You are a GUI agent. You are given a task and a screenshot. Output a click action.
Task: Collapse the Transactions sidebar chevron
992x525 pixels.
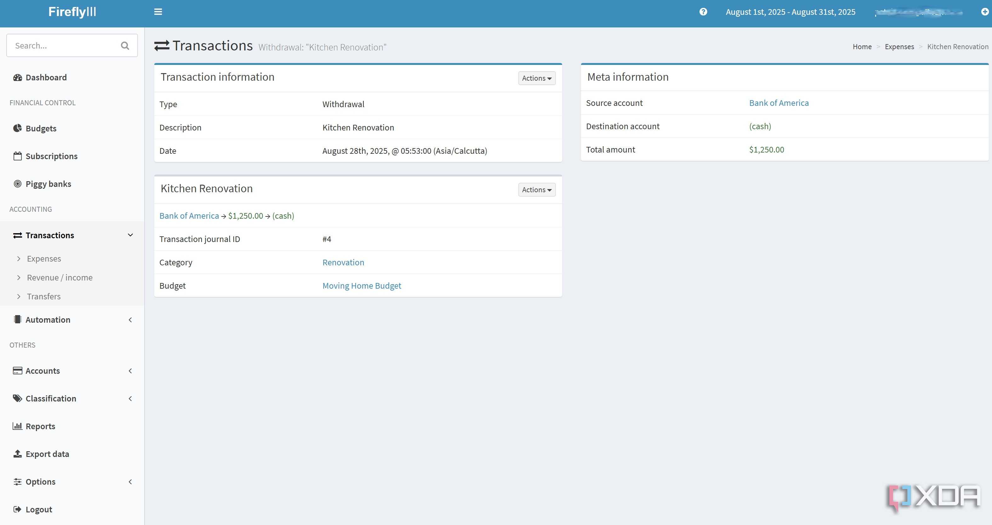[x=130, y=235]
